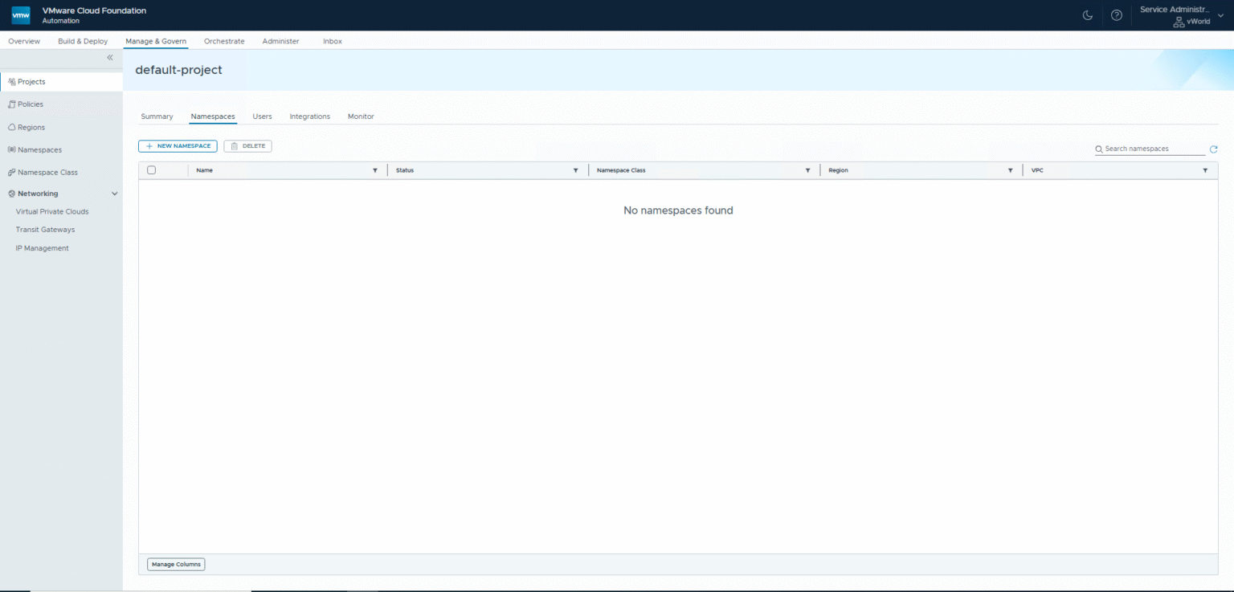The width and height of the screenshot is (1234, 592).
Task: Open Regions in the sidebar
Action: pyautogui.click(x=31, y=127)
